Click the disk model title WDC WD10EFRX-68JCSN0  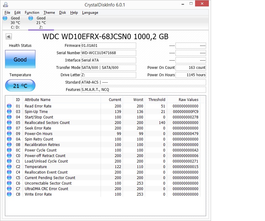coord(87,36)
